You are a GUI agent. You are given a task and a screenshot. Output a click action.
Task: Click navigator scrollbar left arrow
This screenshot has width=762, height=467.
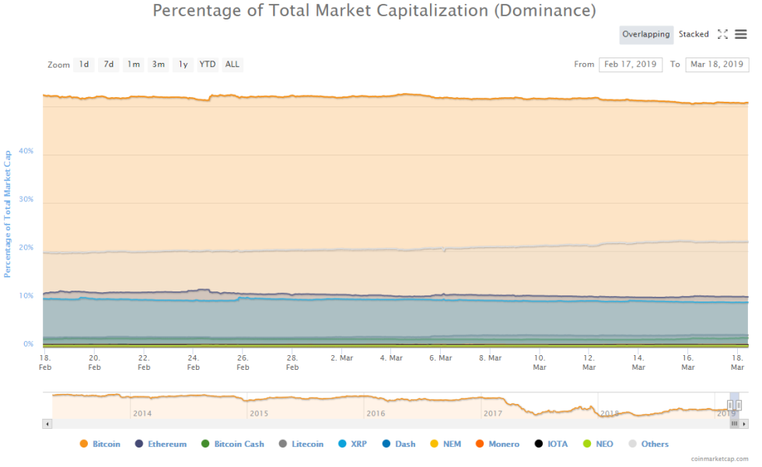pyautogui.click(x=47, y=424)
